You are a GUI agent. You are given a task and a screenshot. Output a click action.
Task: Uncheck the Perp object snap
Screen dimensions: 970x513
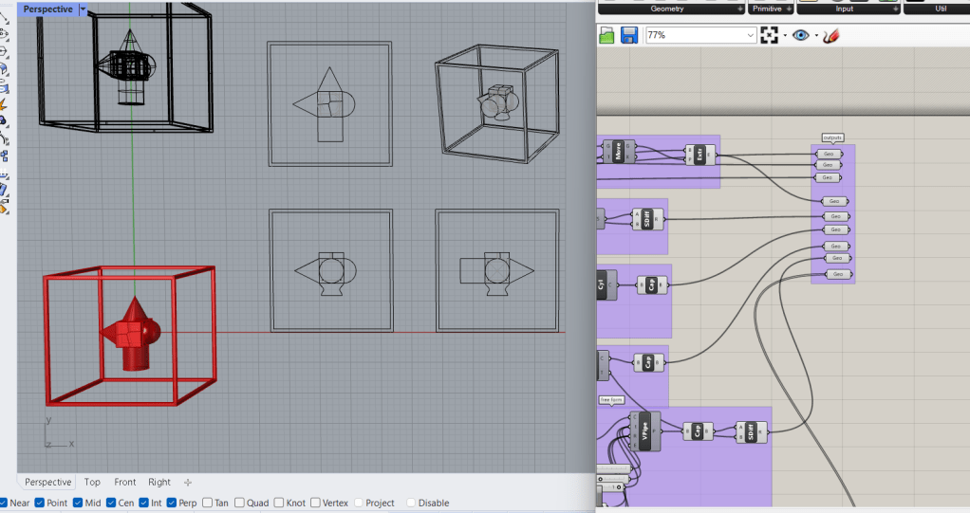click(172, 503)
